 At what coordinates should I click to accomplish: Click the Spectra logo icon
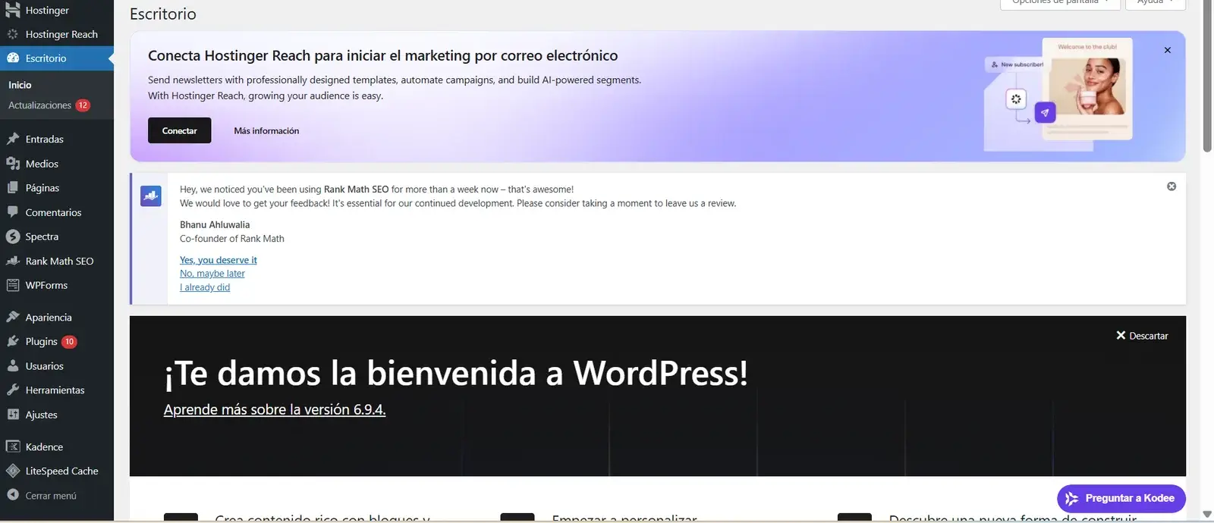pyautogui.click(x=12, y=236)
